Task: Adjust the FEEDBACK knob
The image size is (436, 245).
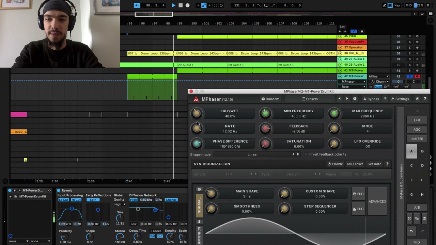Action: pyautogui.click(x=265, y=129)
